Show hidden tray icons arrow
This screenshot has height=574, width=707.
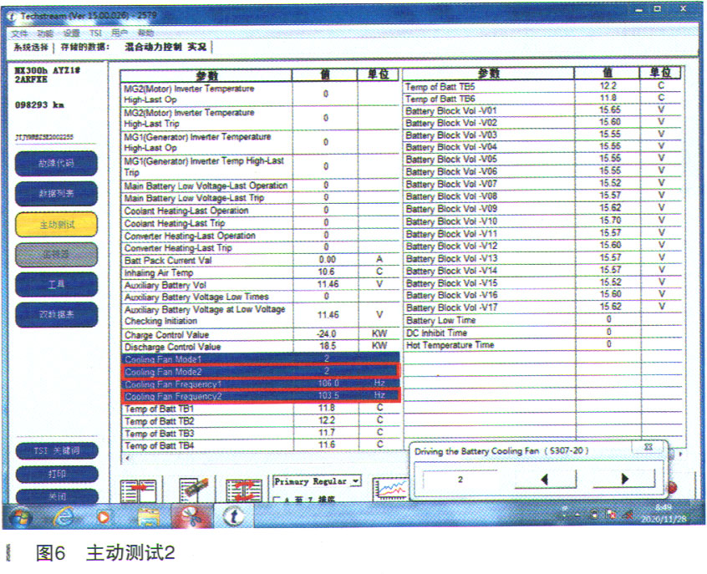click(x=577, y=515)
